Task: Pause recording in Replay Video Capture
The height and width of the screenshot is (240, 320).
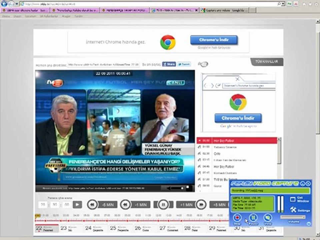Action: click(x=253, y=218)
